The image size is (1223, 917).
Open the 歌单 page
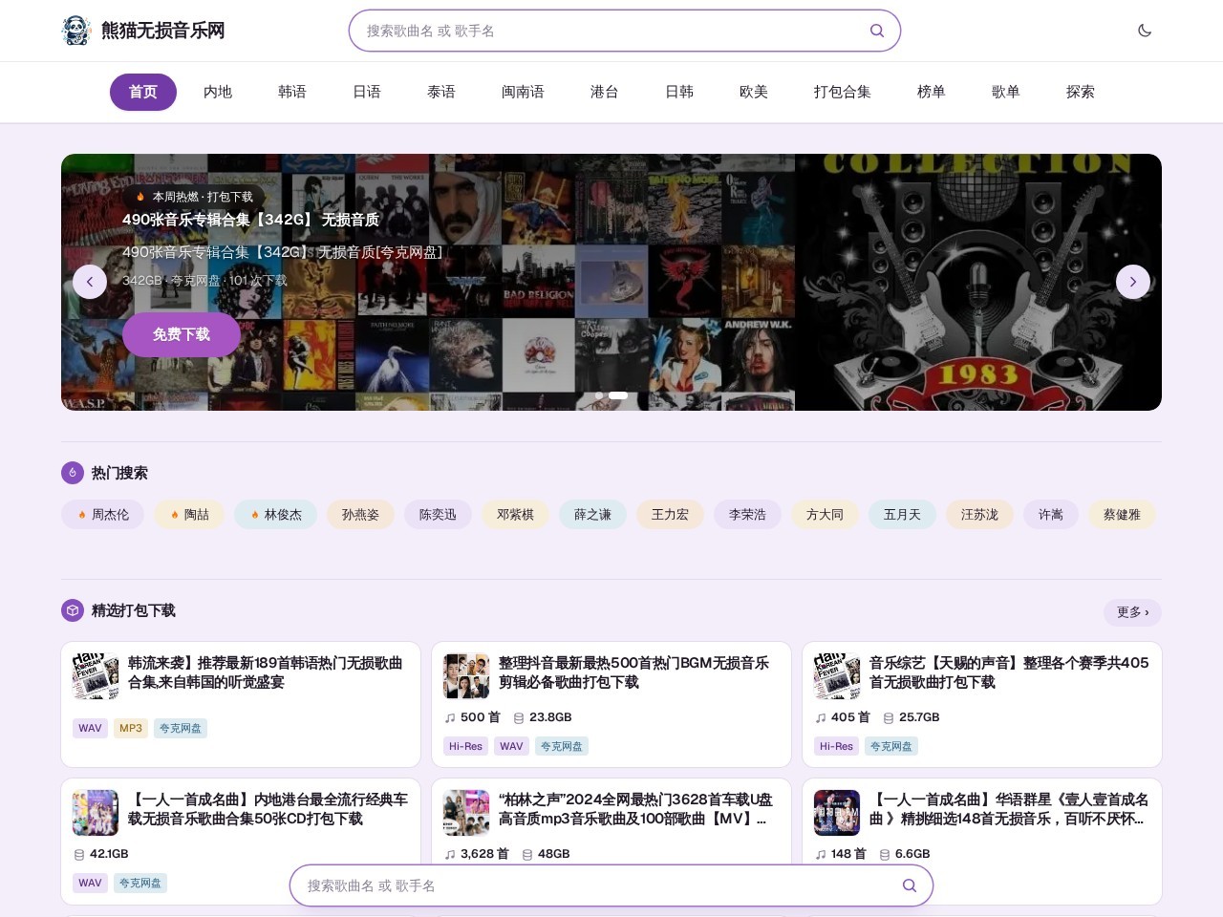click(1006, 92)
